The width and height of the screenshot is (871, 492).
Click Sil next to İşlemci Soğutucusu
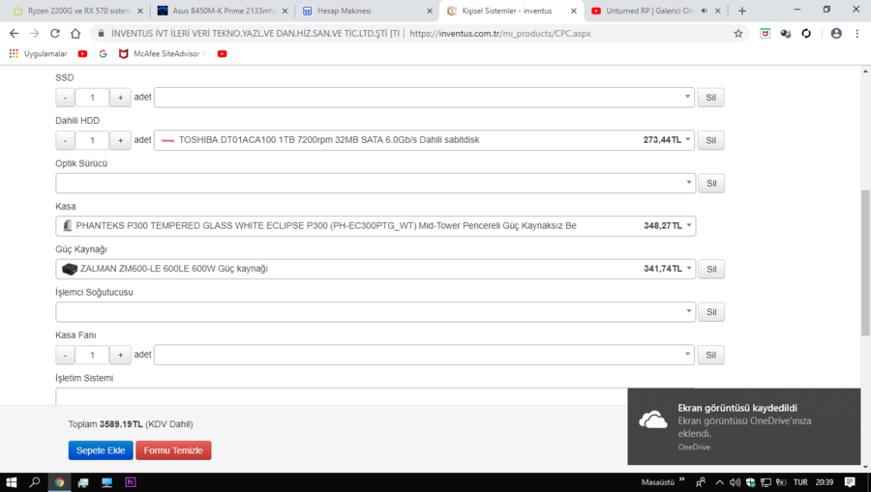pos(711,312)
